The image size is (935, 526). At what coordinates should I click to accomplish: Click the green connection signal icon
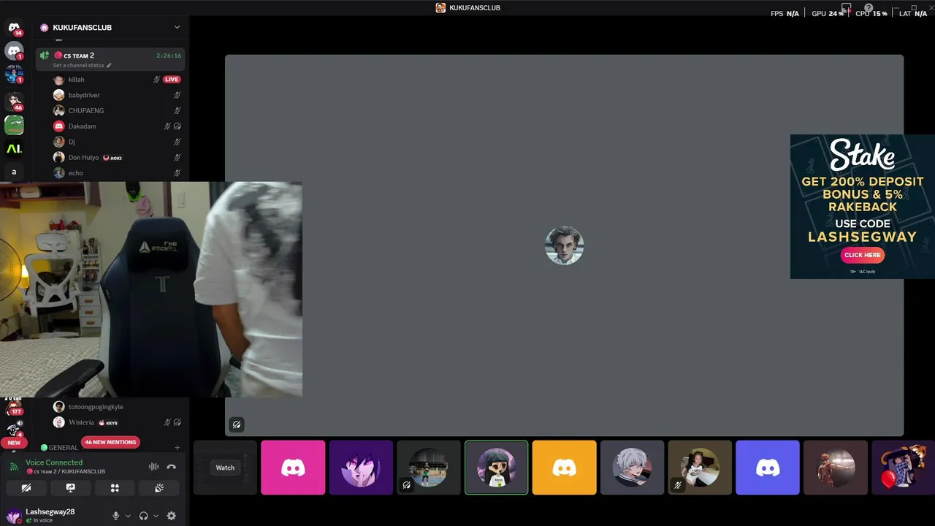tap(13, 467)
